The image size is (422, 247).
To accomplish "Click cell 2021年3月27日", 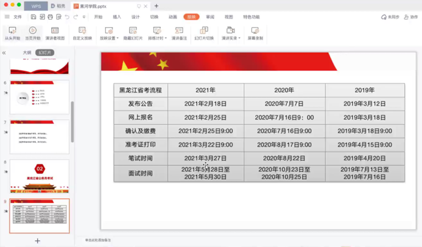I will point(206,159).
